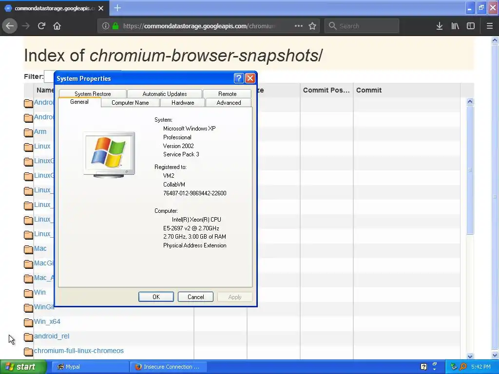Click the 5:42 PM taskbar clock
Screen dimensions: 499x374
[481, 367]
